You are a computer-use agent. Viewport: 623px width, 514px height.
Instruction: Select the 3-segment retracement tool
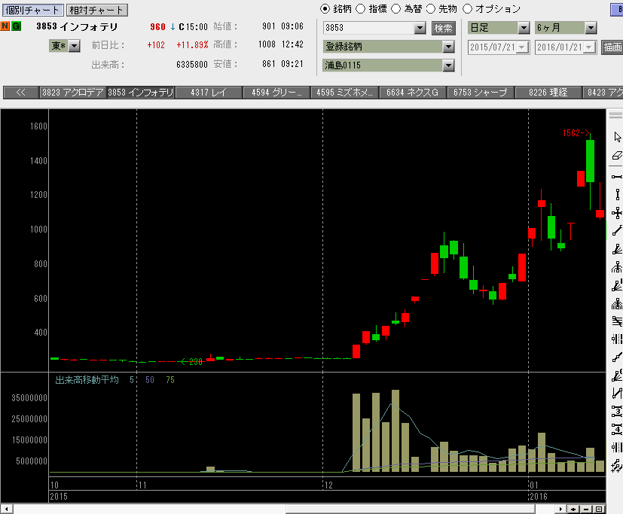click(x=617, y=411)
